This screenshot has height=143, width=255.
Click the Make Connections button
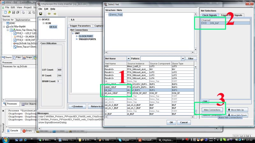click(x=212, y=110)
